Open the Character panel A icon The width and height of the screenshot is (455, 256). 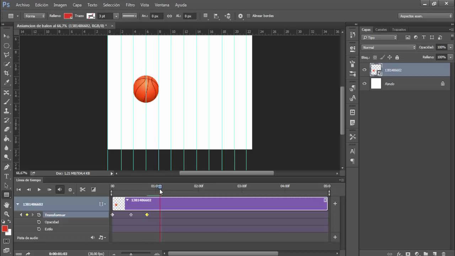coord(352,151)
